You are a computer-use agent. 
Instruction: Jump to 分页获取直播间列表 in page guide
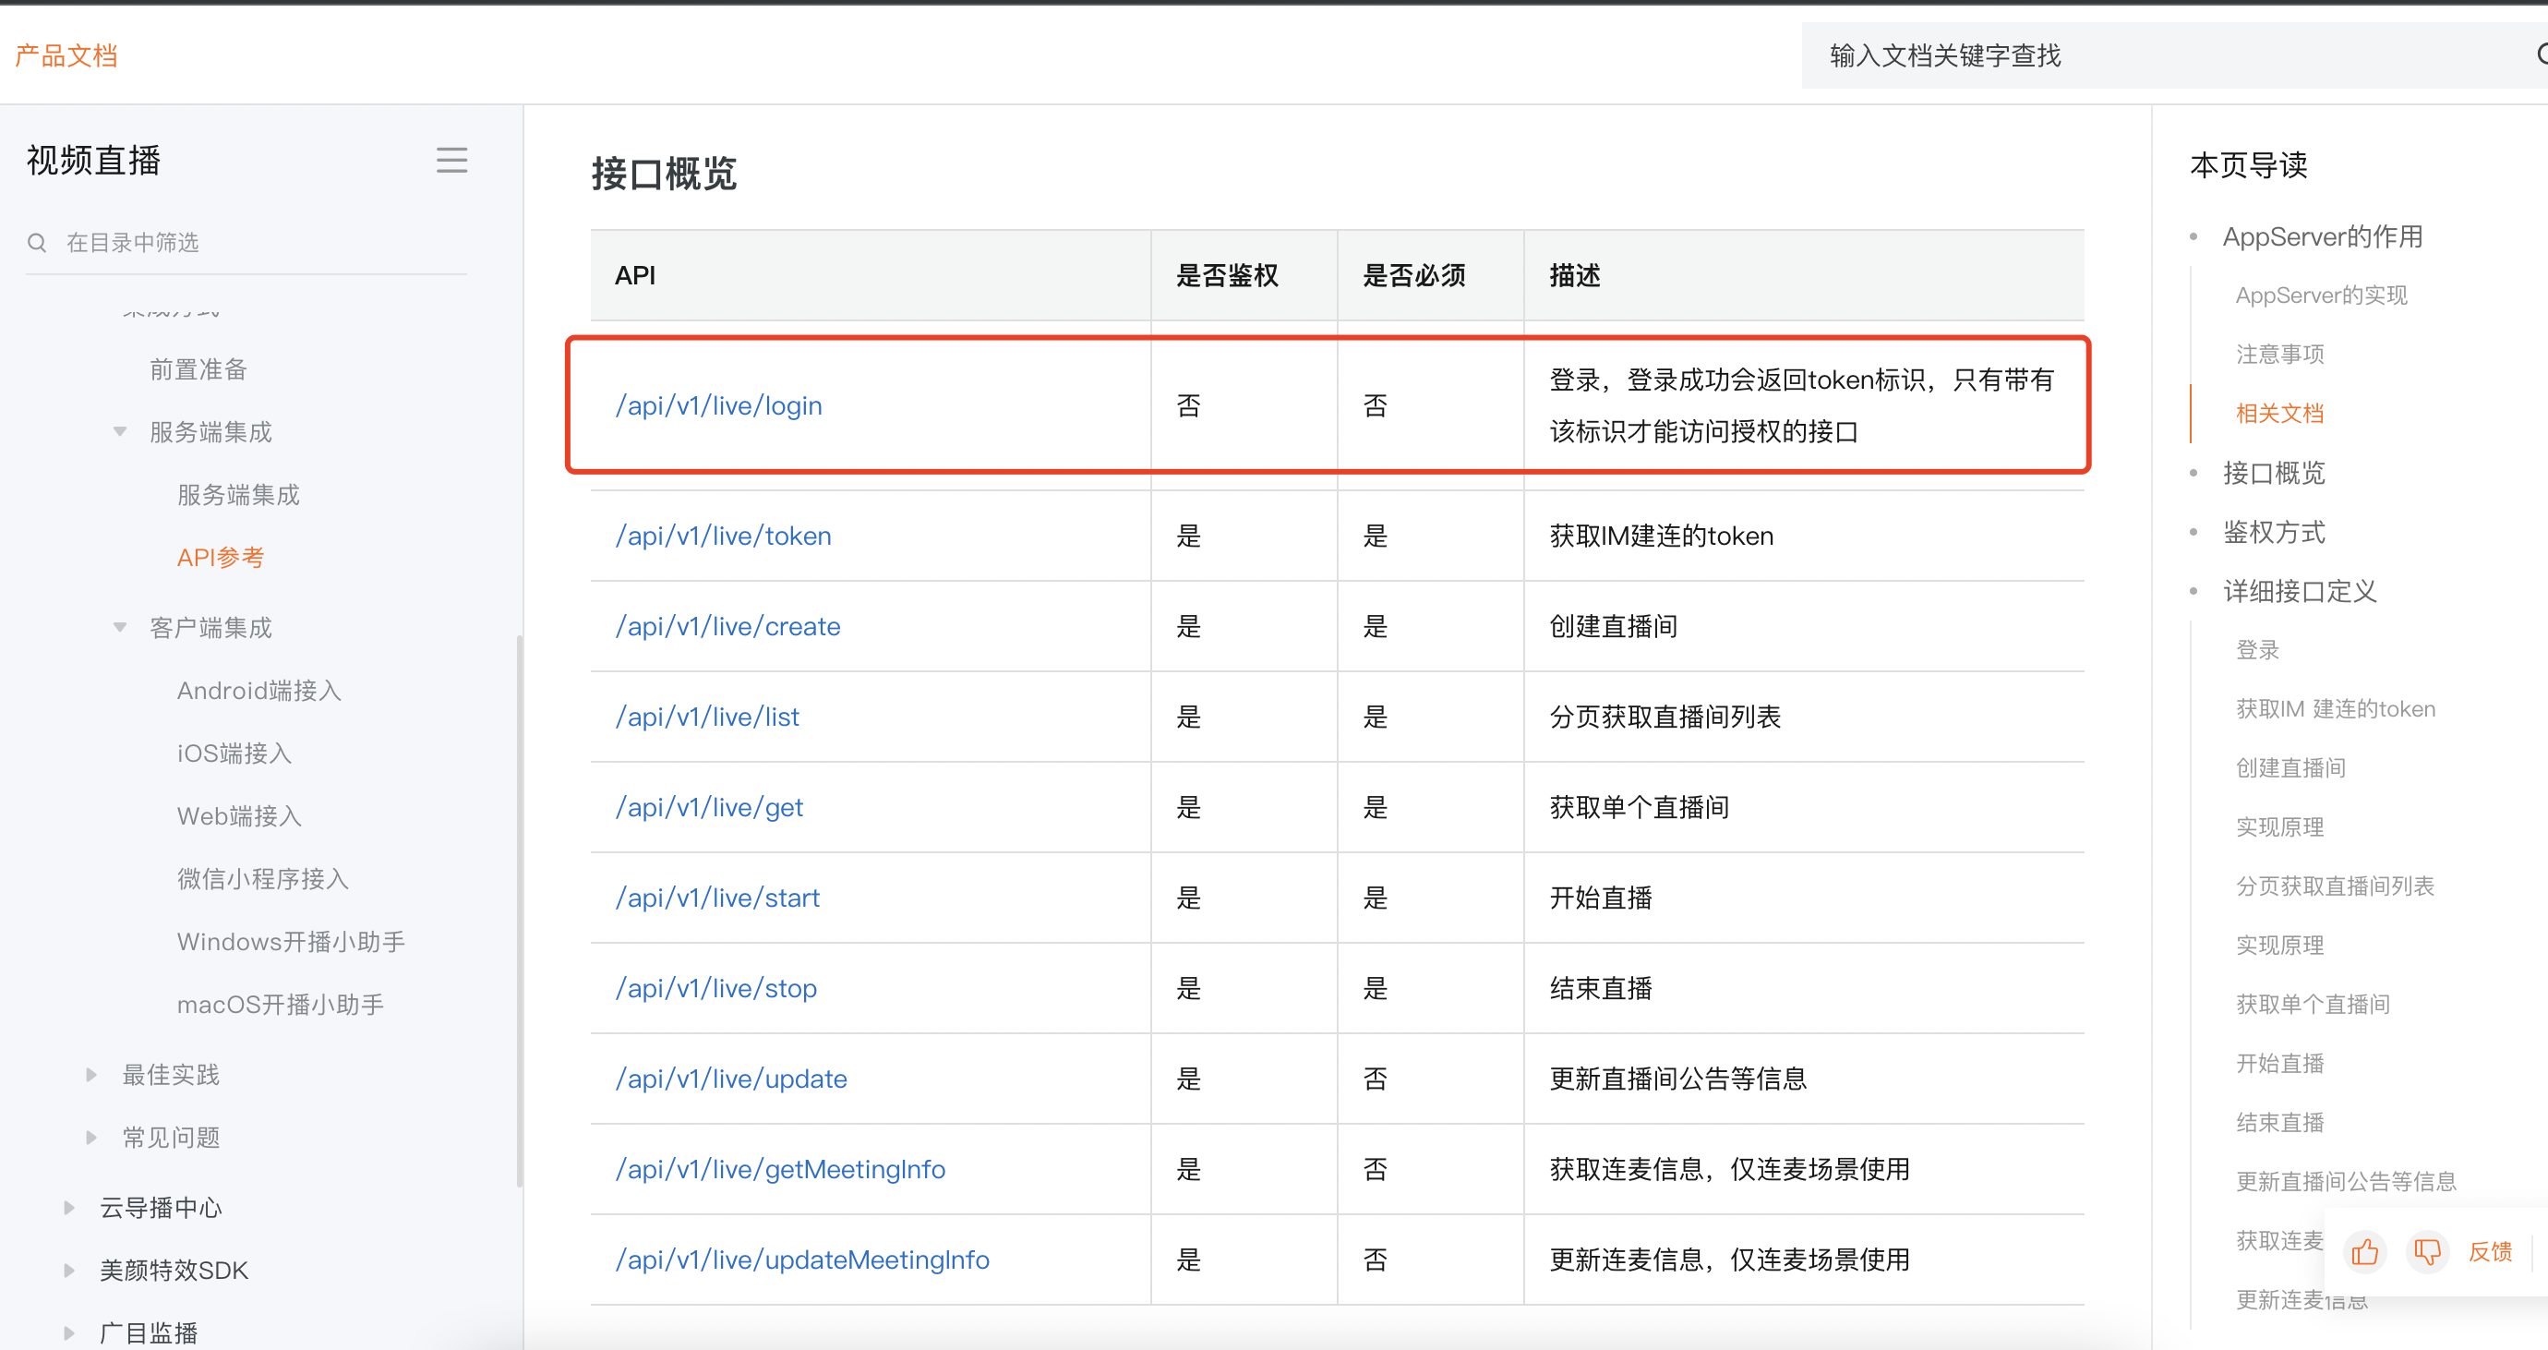(2335, 886)
